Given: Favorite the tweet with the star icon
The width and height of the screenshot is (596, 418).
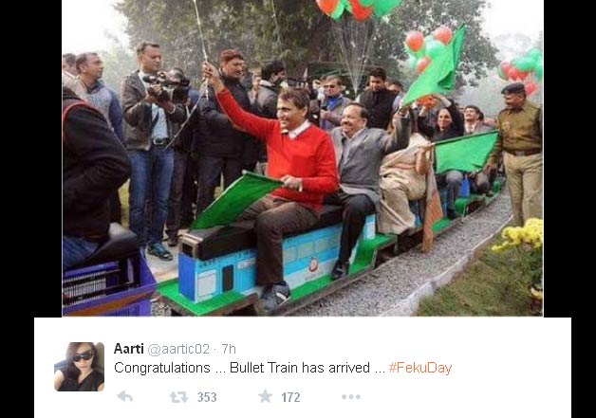Looking at the screenshot, I should pos(266,396).
